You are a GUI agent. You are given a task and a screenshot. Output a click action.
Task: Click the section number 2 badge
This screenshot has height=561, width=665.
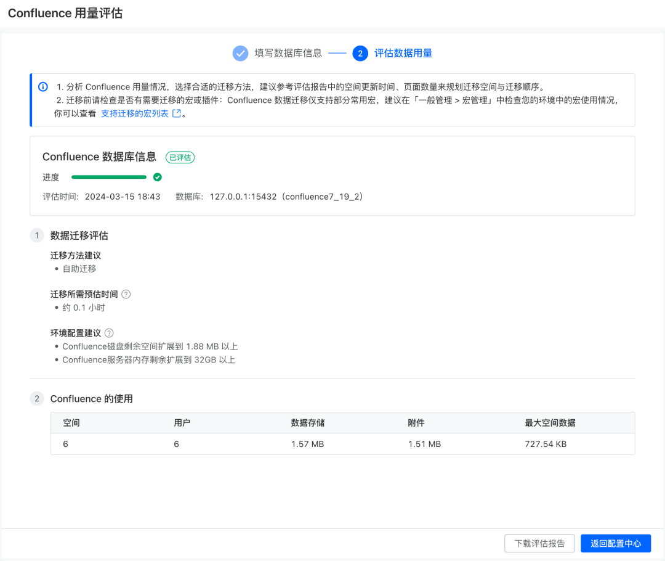coord(37,398)
